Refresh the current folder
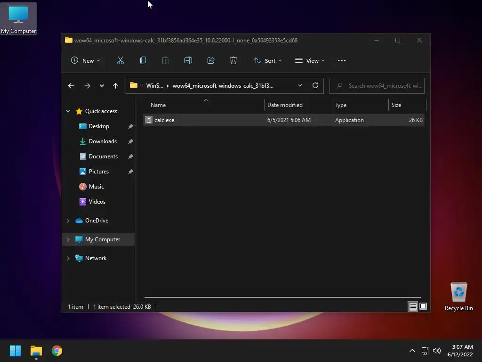 click(315, 86)
